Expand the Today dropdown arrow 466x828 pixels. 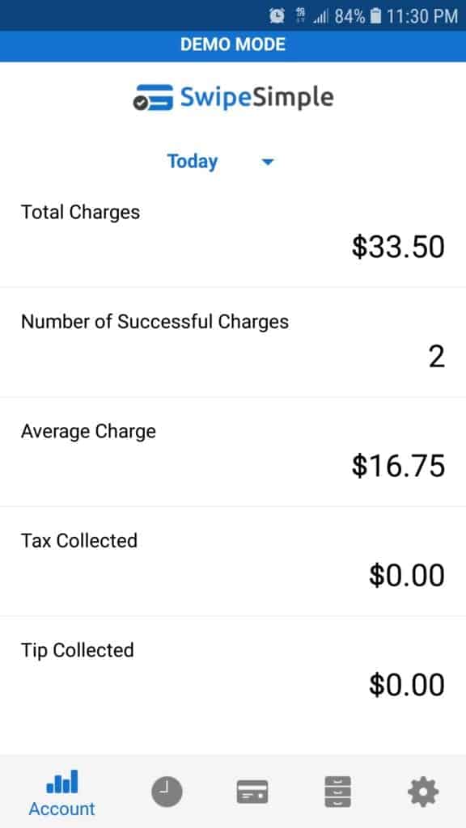tap(268, 162)
